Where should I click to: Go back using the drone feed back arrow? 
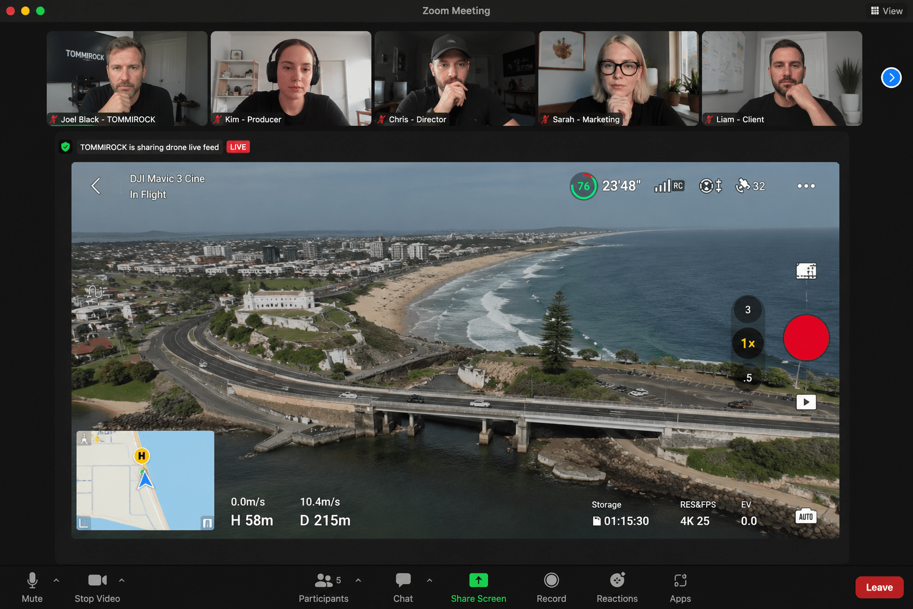(x=96, y=186)
